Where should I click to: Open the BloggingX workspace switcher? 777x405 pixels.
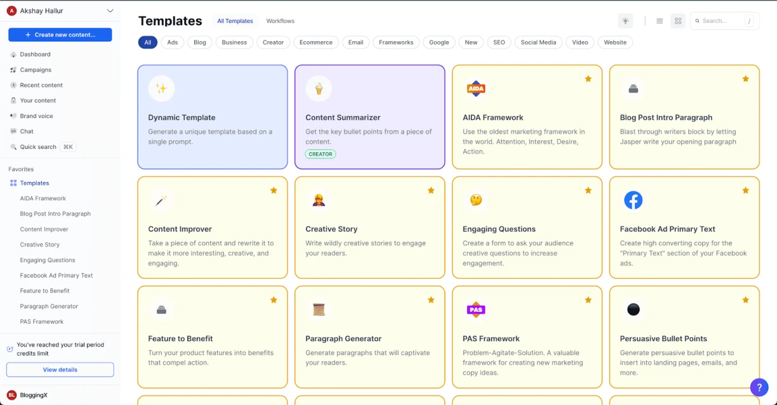pyautogui.click(x=33, y=395)
